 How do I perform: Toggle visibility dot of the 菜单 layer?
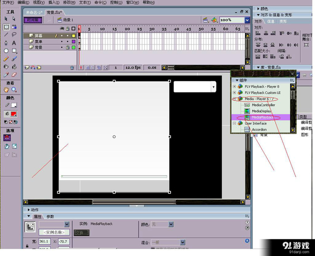[x=61, y=42]
